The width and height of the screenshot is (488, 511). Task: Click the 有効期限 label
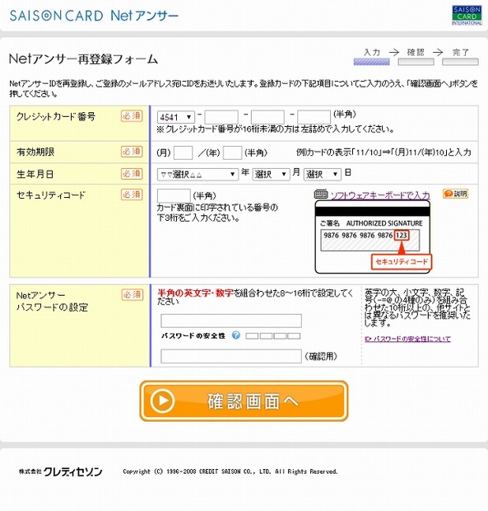pos(35,152)
